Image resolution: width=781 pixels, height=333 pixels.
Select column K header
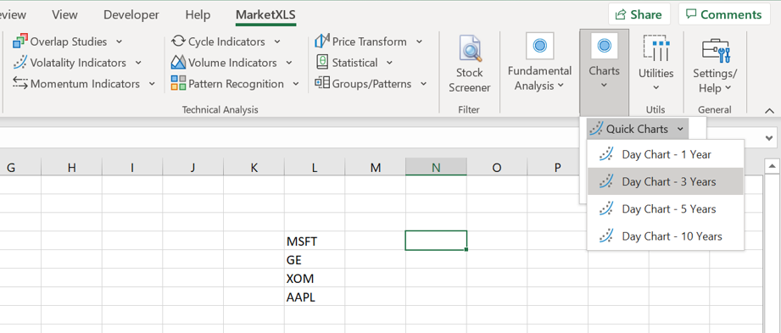click(x=254, y=167)
